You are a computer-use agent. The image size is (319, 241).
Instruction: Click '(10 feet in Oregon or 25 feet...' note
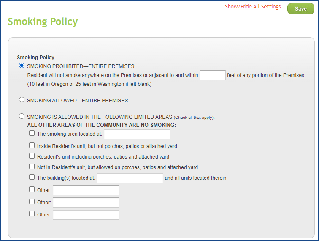tap(89, 84)
